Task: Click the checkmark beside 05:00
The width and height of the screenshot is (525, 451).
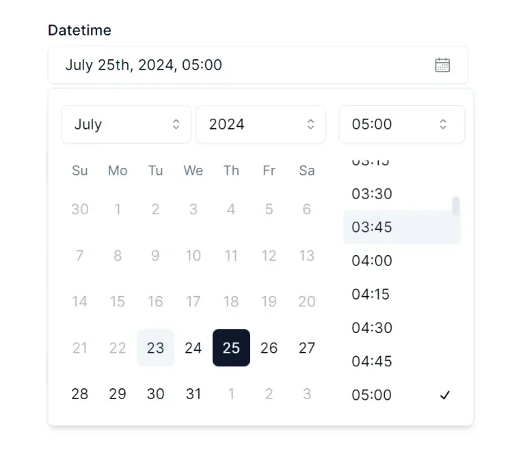Action: coord(445,395)
